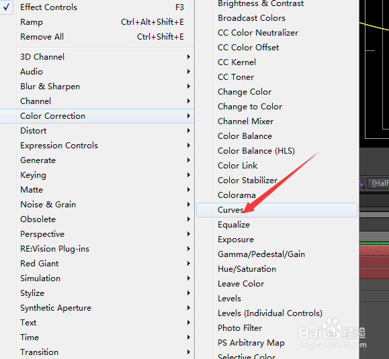Click the colored channel icon beside resolution dropdown

tap(361, 184)
